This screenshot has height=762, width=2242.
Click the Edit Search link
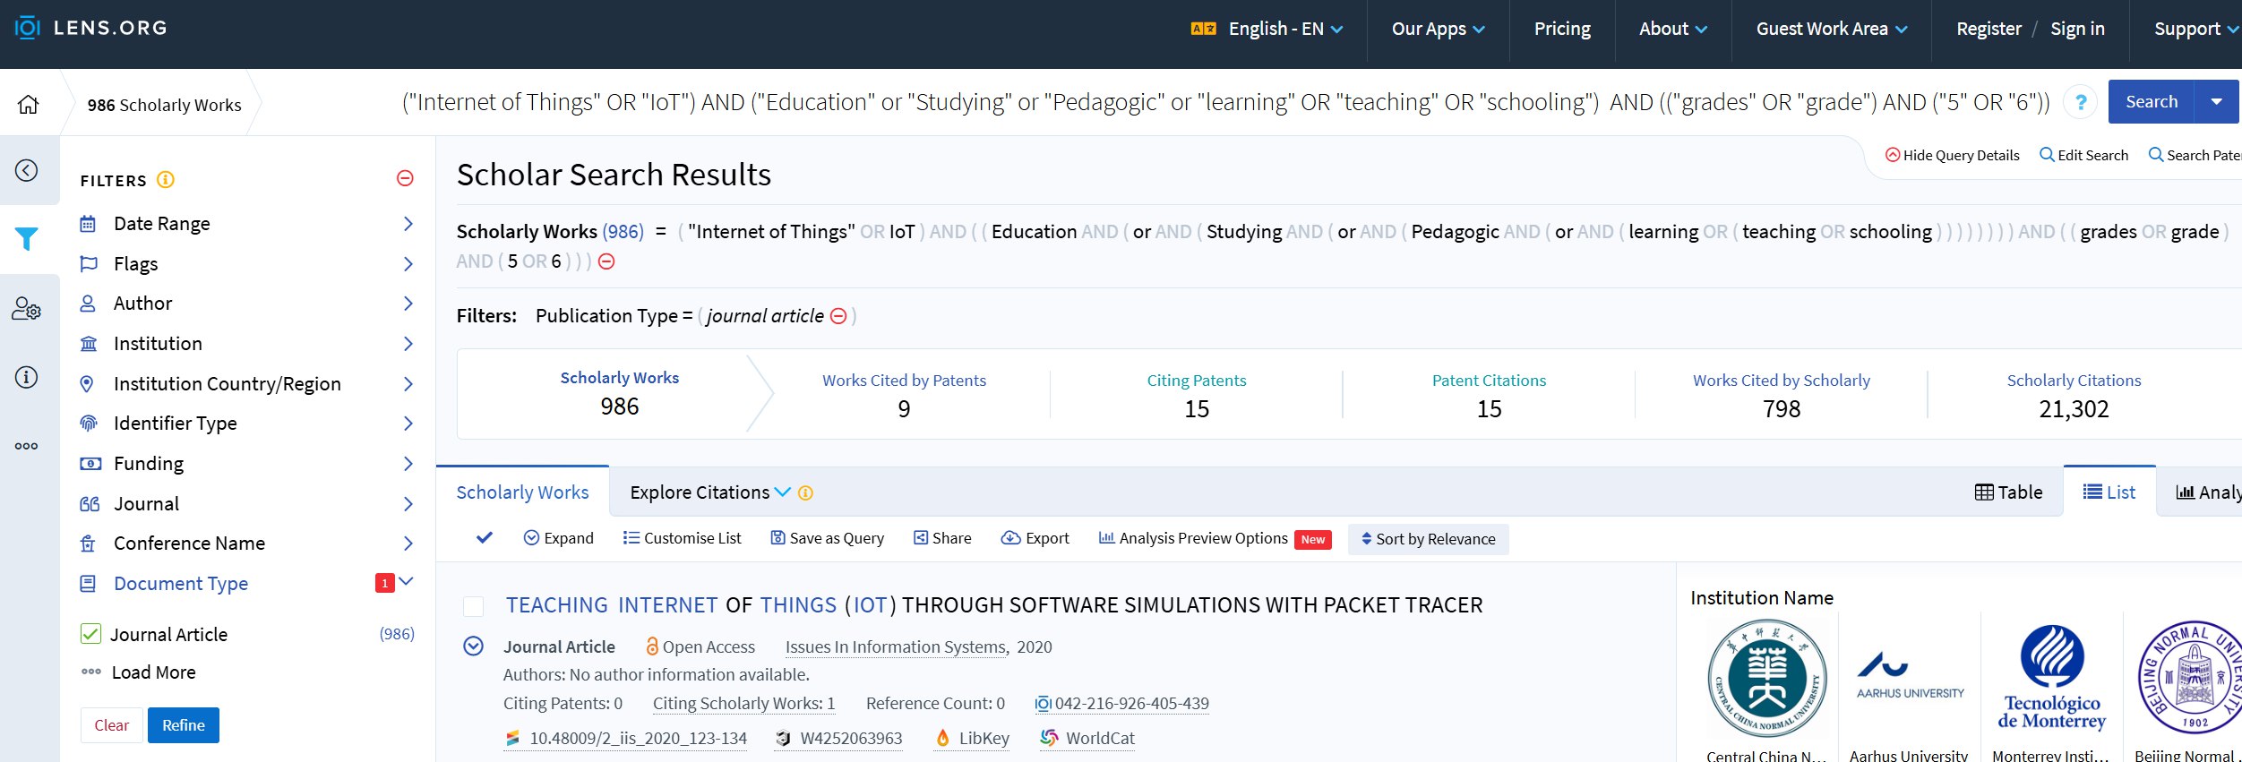pos(2083,155)
